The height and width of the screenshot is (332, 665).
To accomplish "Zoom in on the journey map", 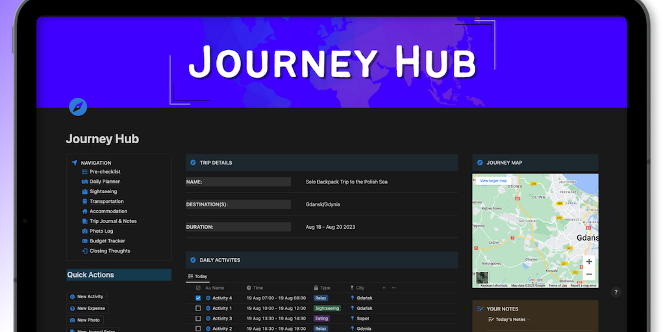I will [x=588, y=262].
